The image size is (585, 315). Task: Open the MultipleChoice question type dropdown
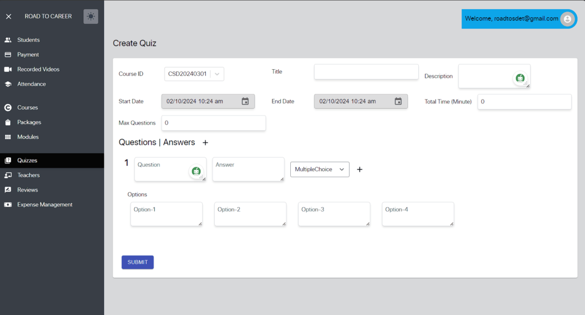click(319, 169)
